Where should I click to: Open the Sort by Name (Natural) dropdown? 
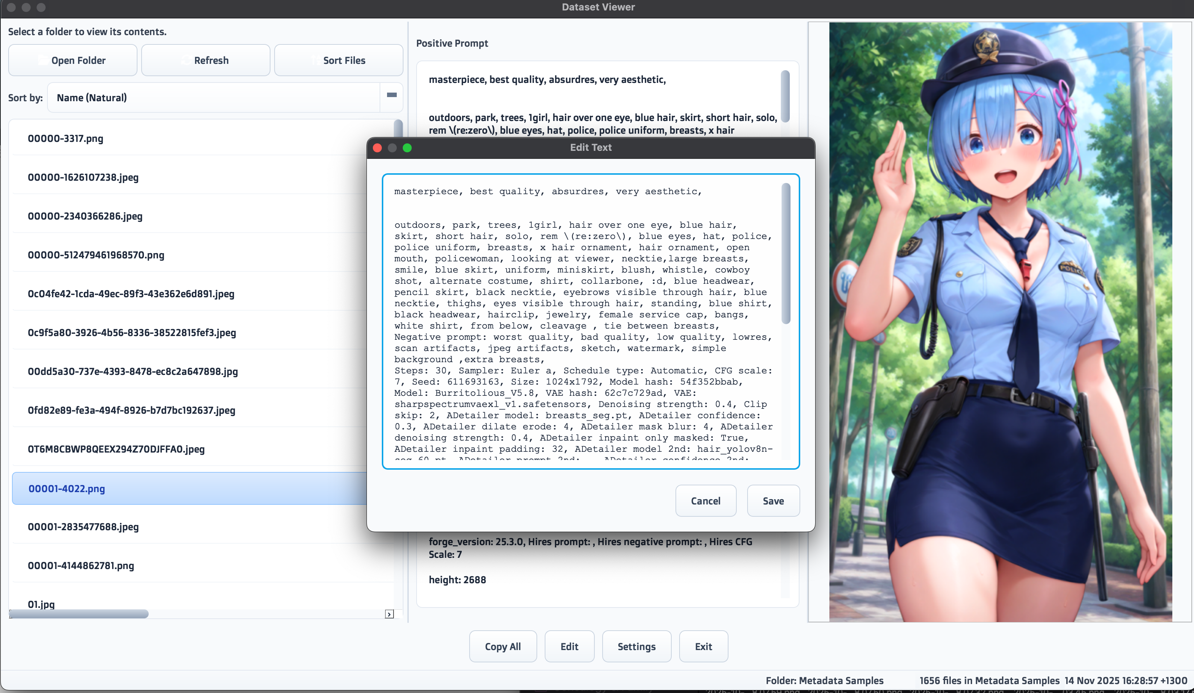point(213,97)
